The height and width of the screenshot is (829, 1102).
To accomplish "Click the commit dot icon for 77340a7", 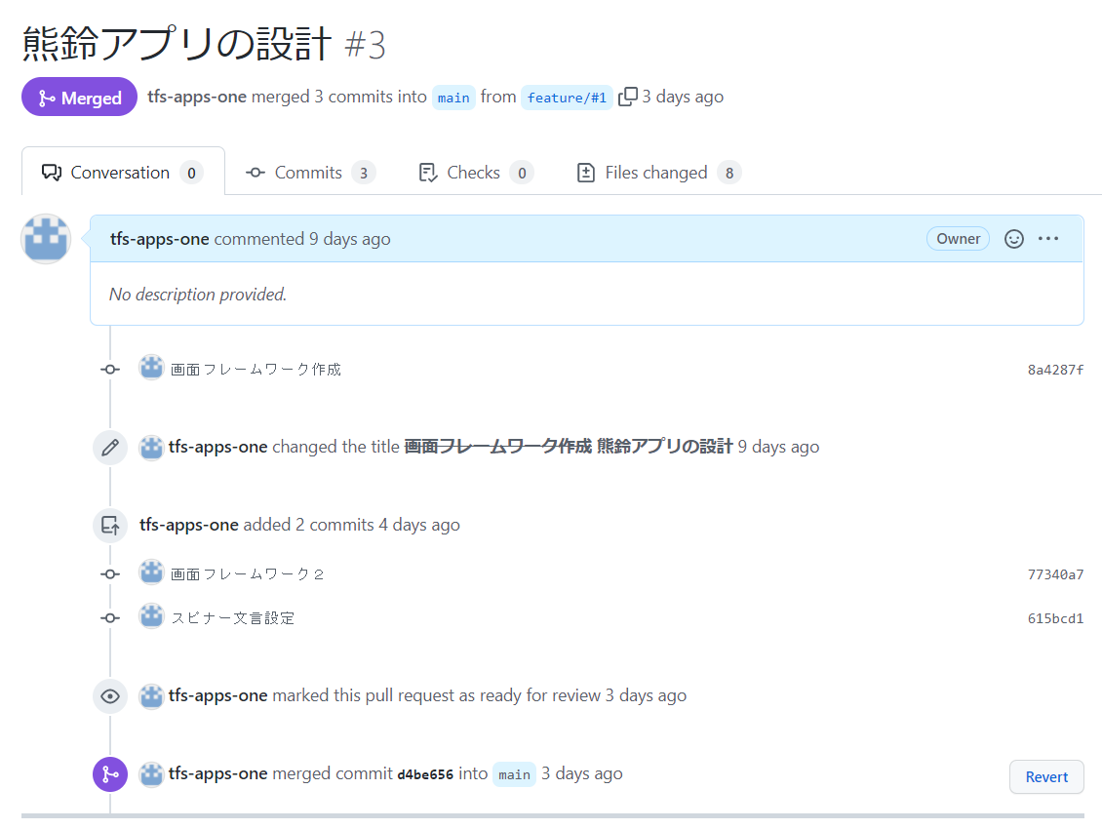I will point(110,574).
